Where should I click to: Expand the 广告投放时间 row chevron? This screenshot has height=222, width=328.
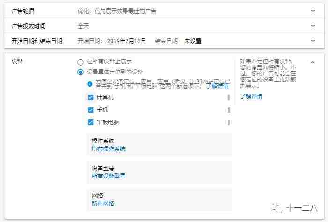click(x=313, y=26)
